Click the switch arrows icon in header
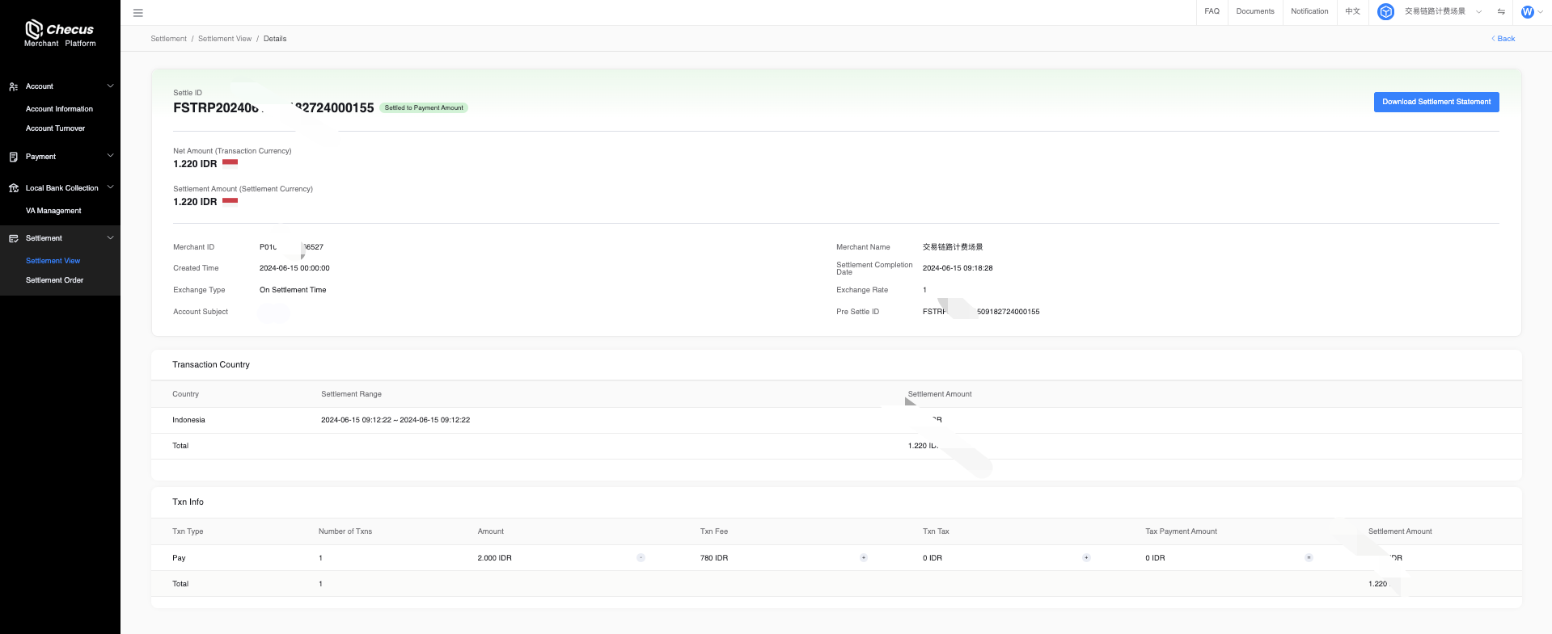1552x634 pixels. [x=1501, y=12]
